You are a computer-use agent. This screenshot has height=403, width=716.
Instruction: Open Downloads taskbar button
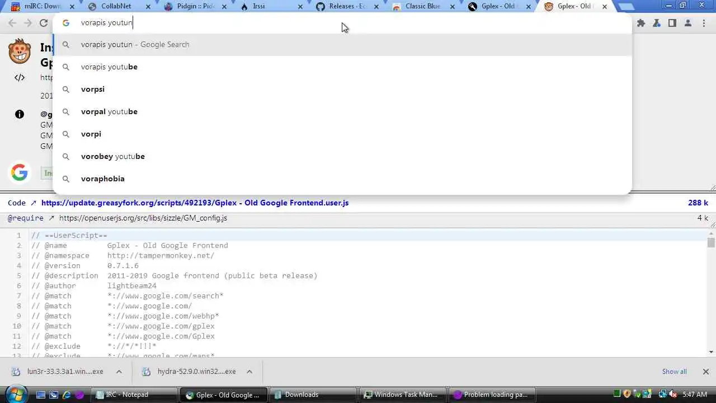point(313,395)
